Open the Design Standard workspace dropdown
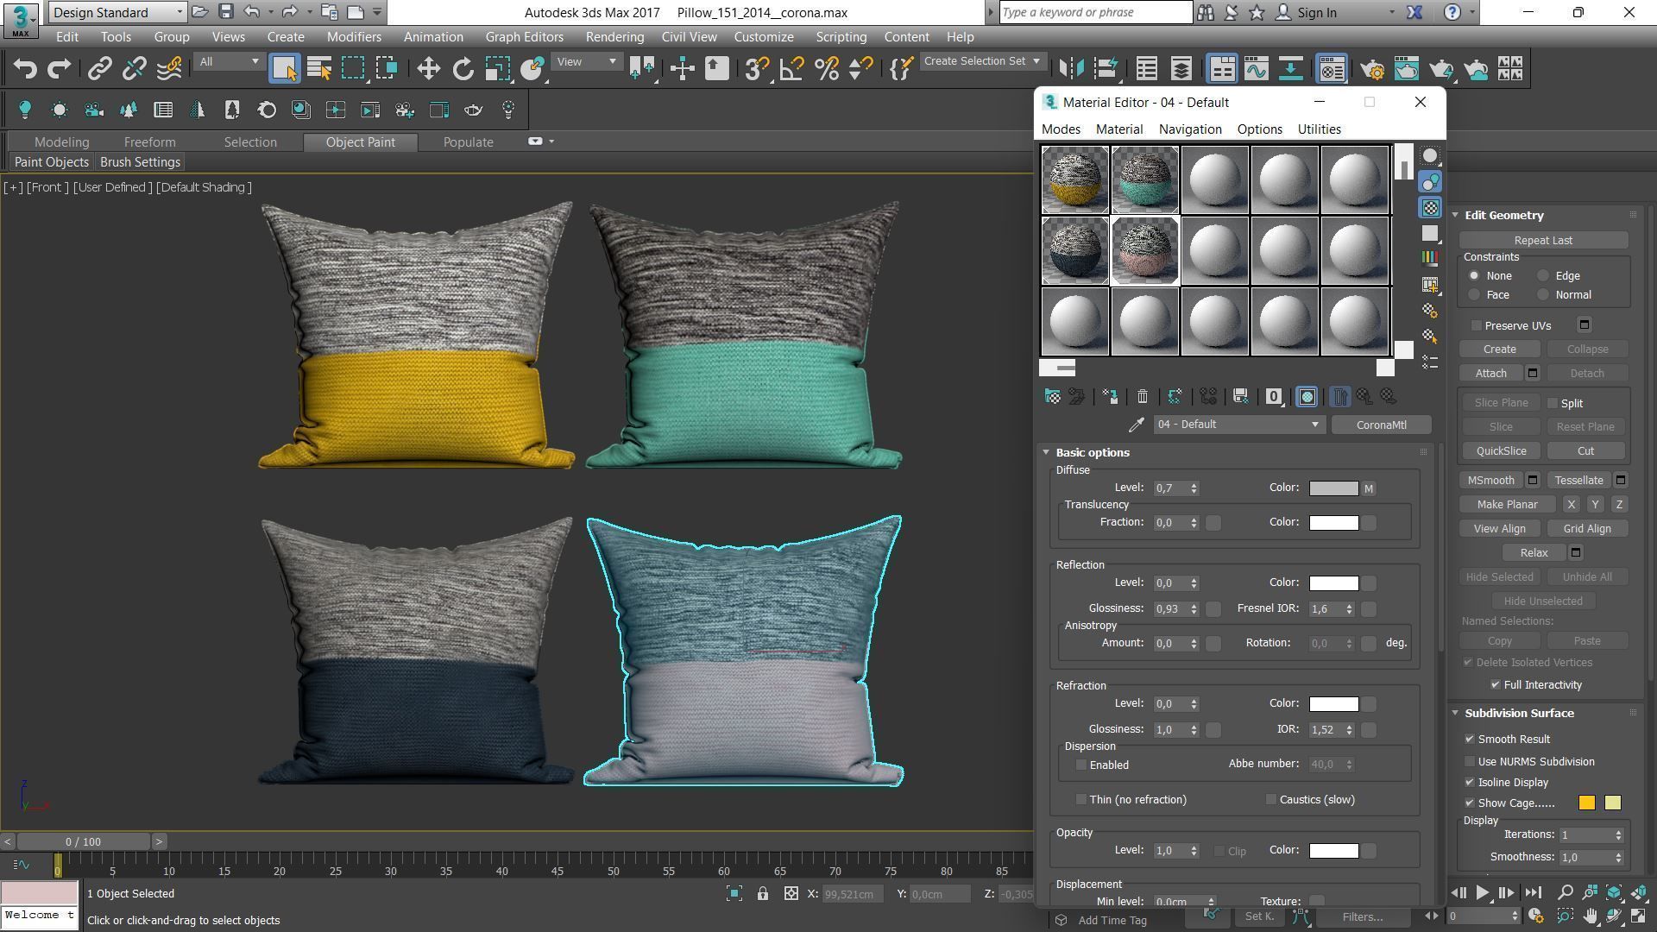The width and height of the screenshot is (1657, 932). coord(117,12)
